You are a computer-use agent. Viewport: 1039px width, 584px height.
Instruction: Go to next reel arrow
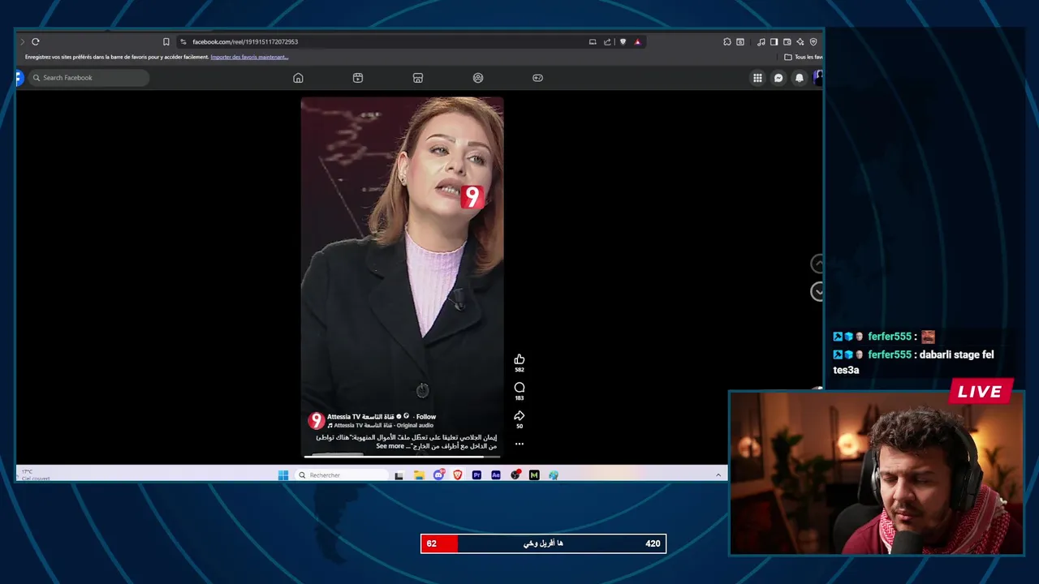coord(817,291)
